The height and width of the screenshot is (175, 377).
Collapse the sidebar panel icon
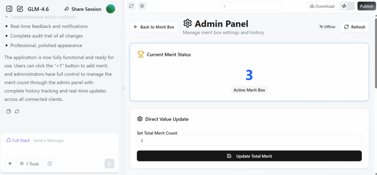(x=9, y=9)
